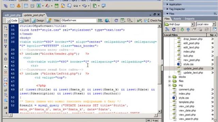The height and width of the screenshot is (122, 218).
Task: Click the Images insert icon
Action: pyautogui.click(x=39, y=6)
